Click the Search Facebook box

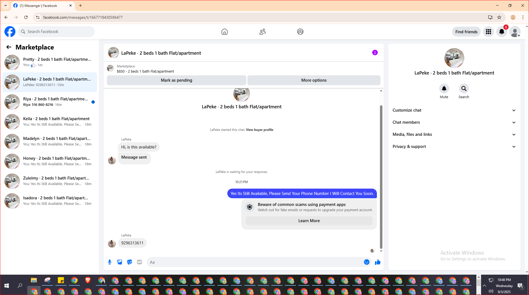[56, 32]
